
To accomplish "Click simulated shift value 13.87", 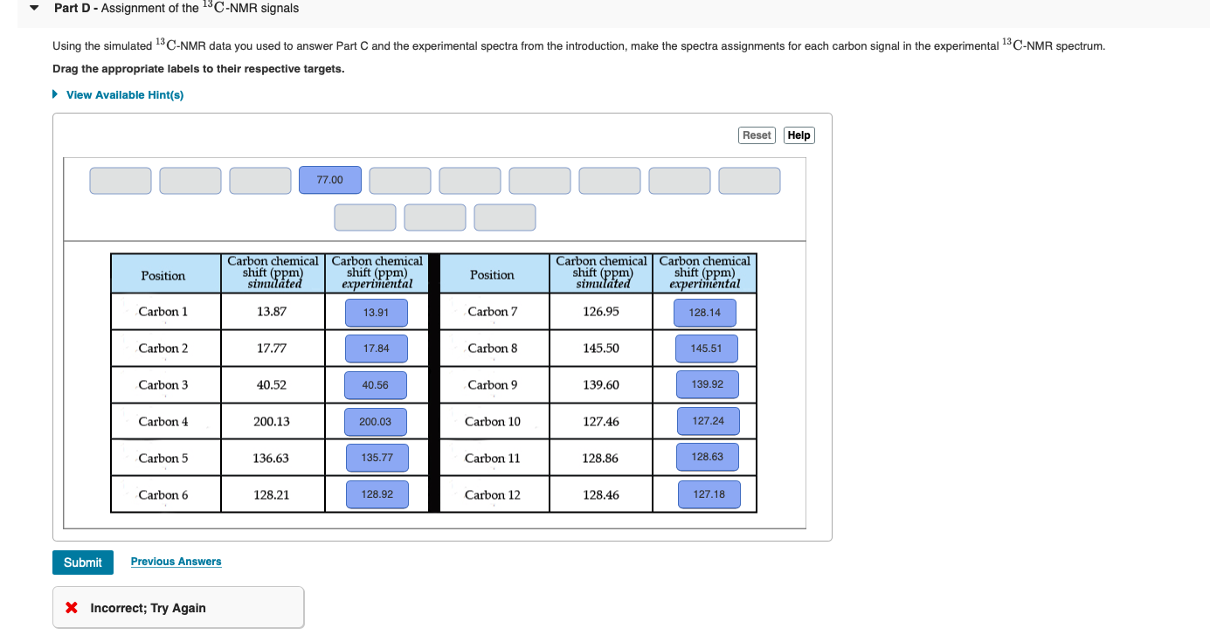I will tap(272, 312).
